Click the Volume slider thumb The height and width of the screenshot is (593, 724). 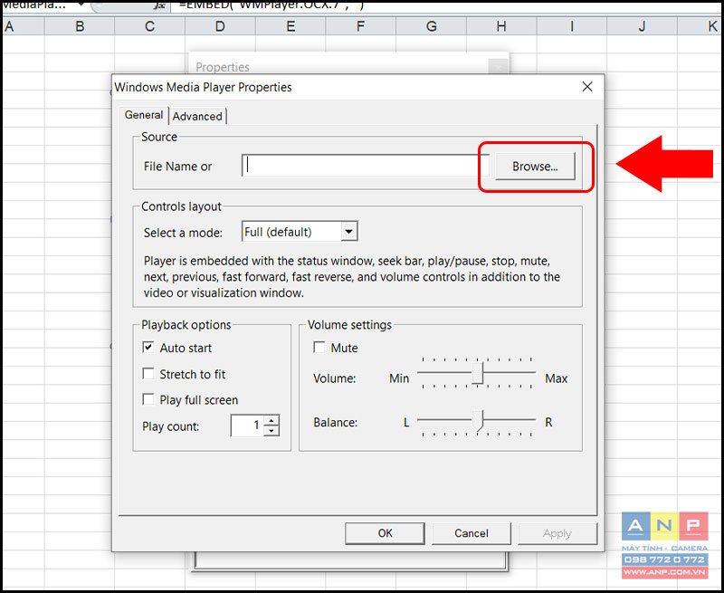click(x=478, y=373)
